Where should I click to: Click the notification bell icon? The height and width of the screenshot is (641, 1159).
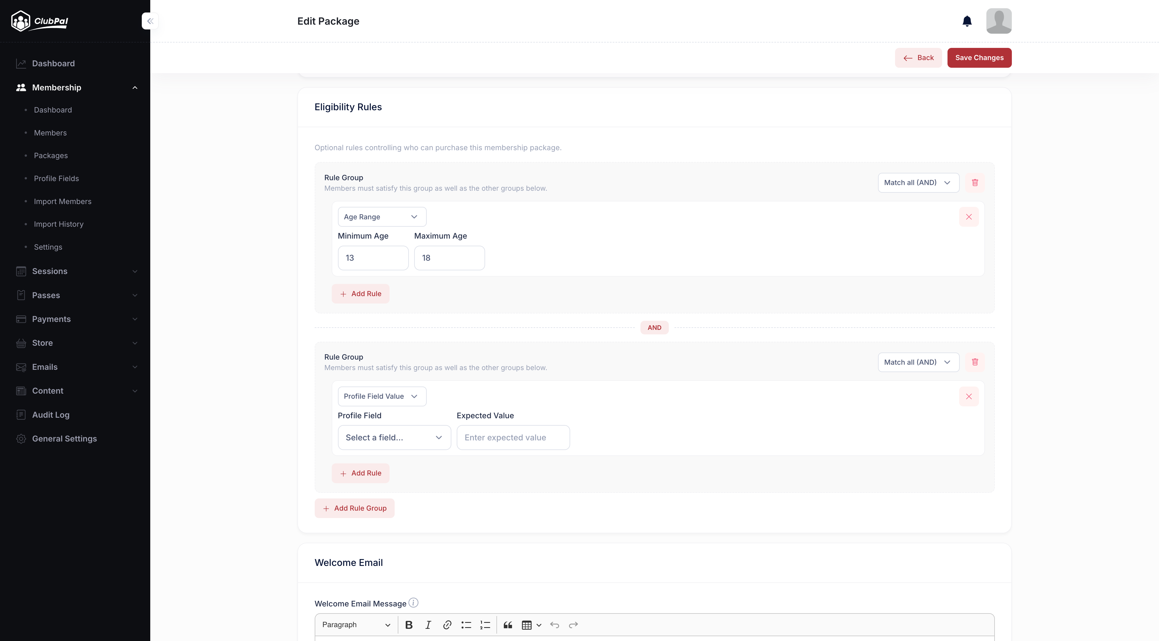pos(967,21)
